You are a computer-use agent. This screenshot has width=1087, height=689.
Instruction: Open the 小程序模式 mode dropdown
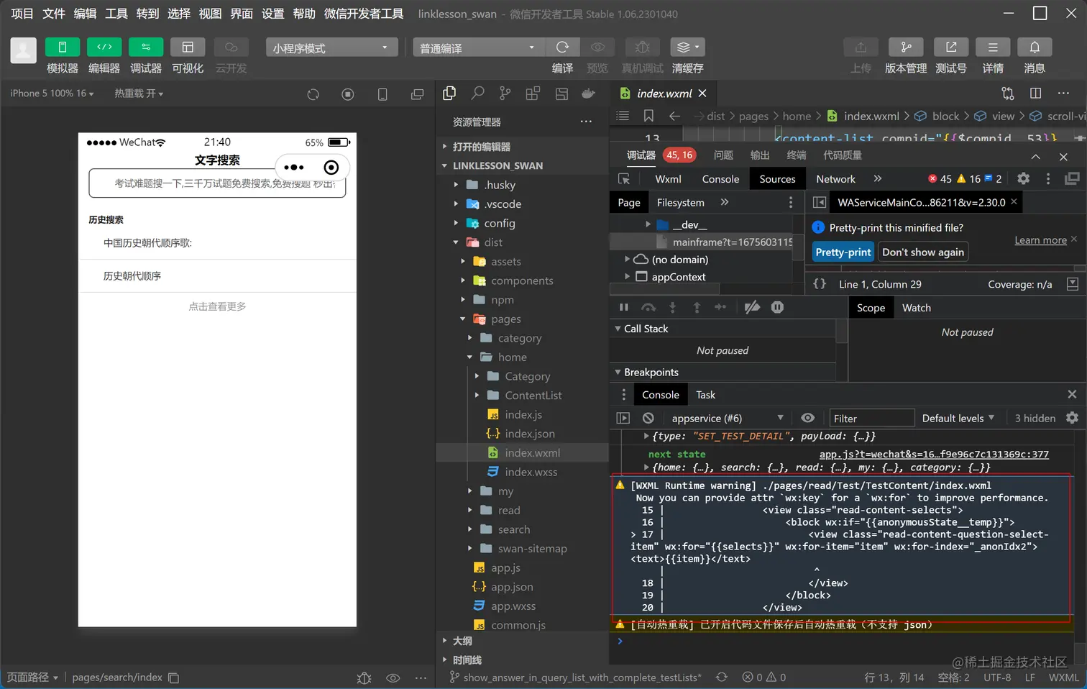pyautogui.click(x=331, y=47)
